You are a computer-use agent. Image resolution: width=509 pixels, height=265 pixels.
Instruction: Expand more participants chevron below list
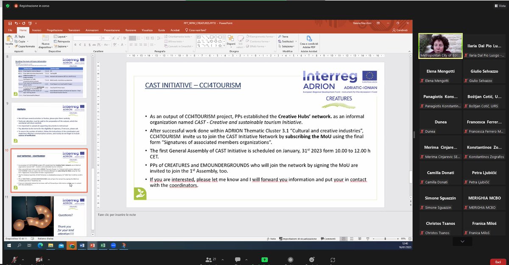pyautogui.click(x=462, y=241)
